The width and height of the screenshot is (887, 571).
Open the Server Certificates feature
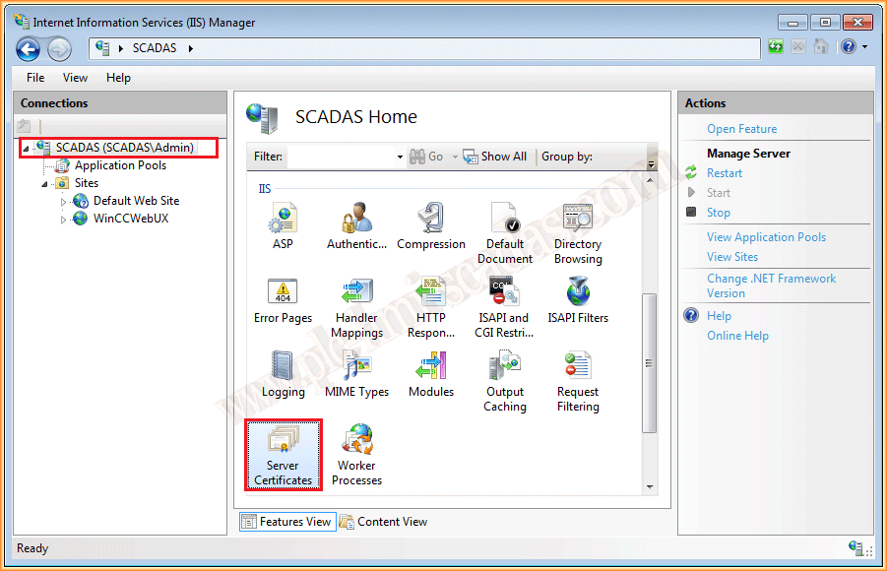(x=283, y=453)
